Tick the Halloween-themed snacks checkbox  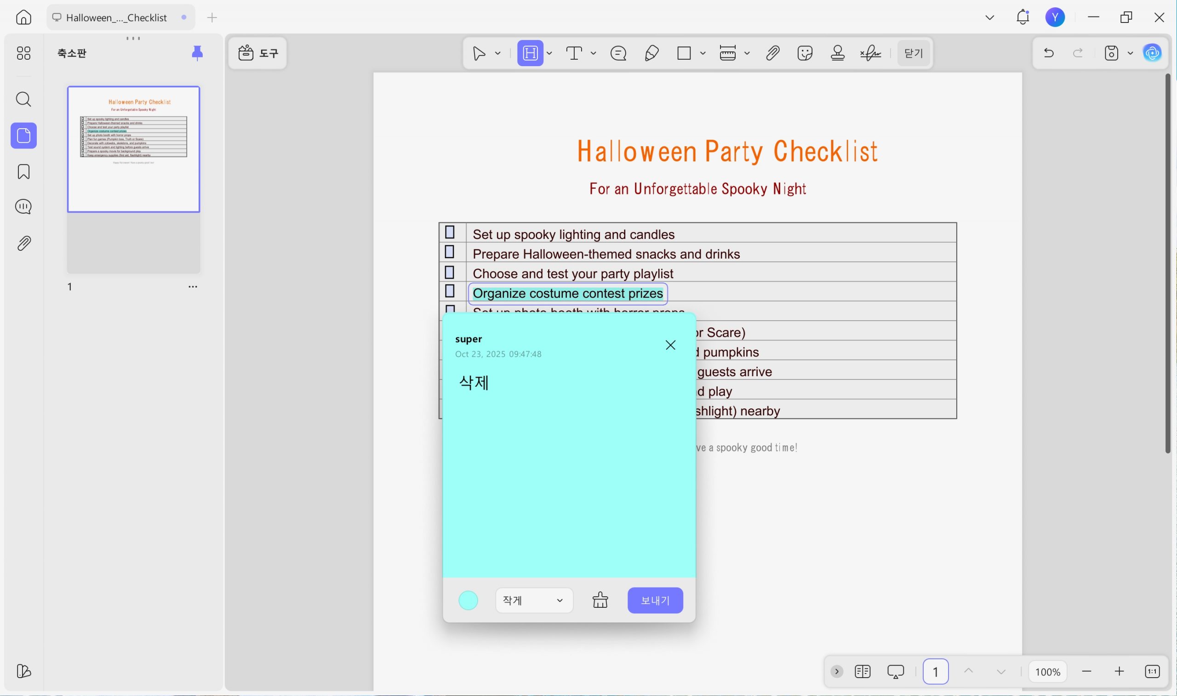(450, 252)
